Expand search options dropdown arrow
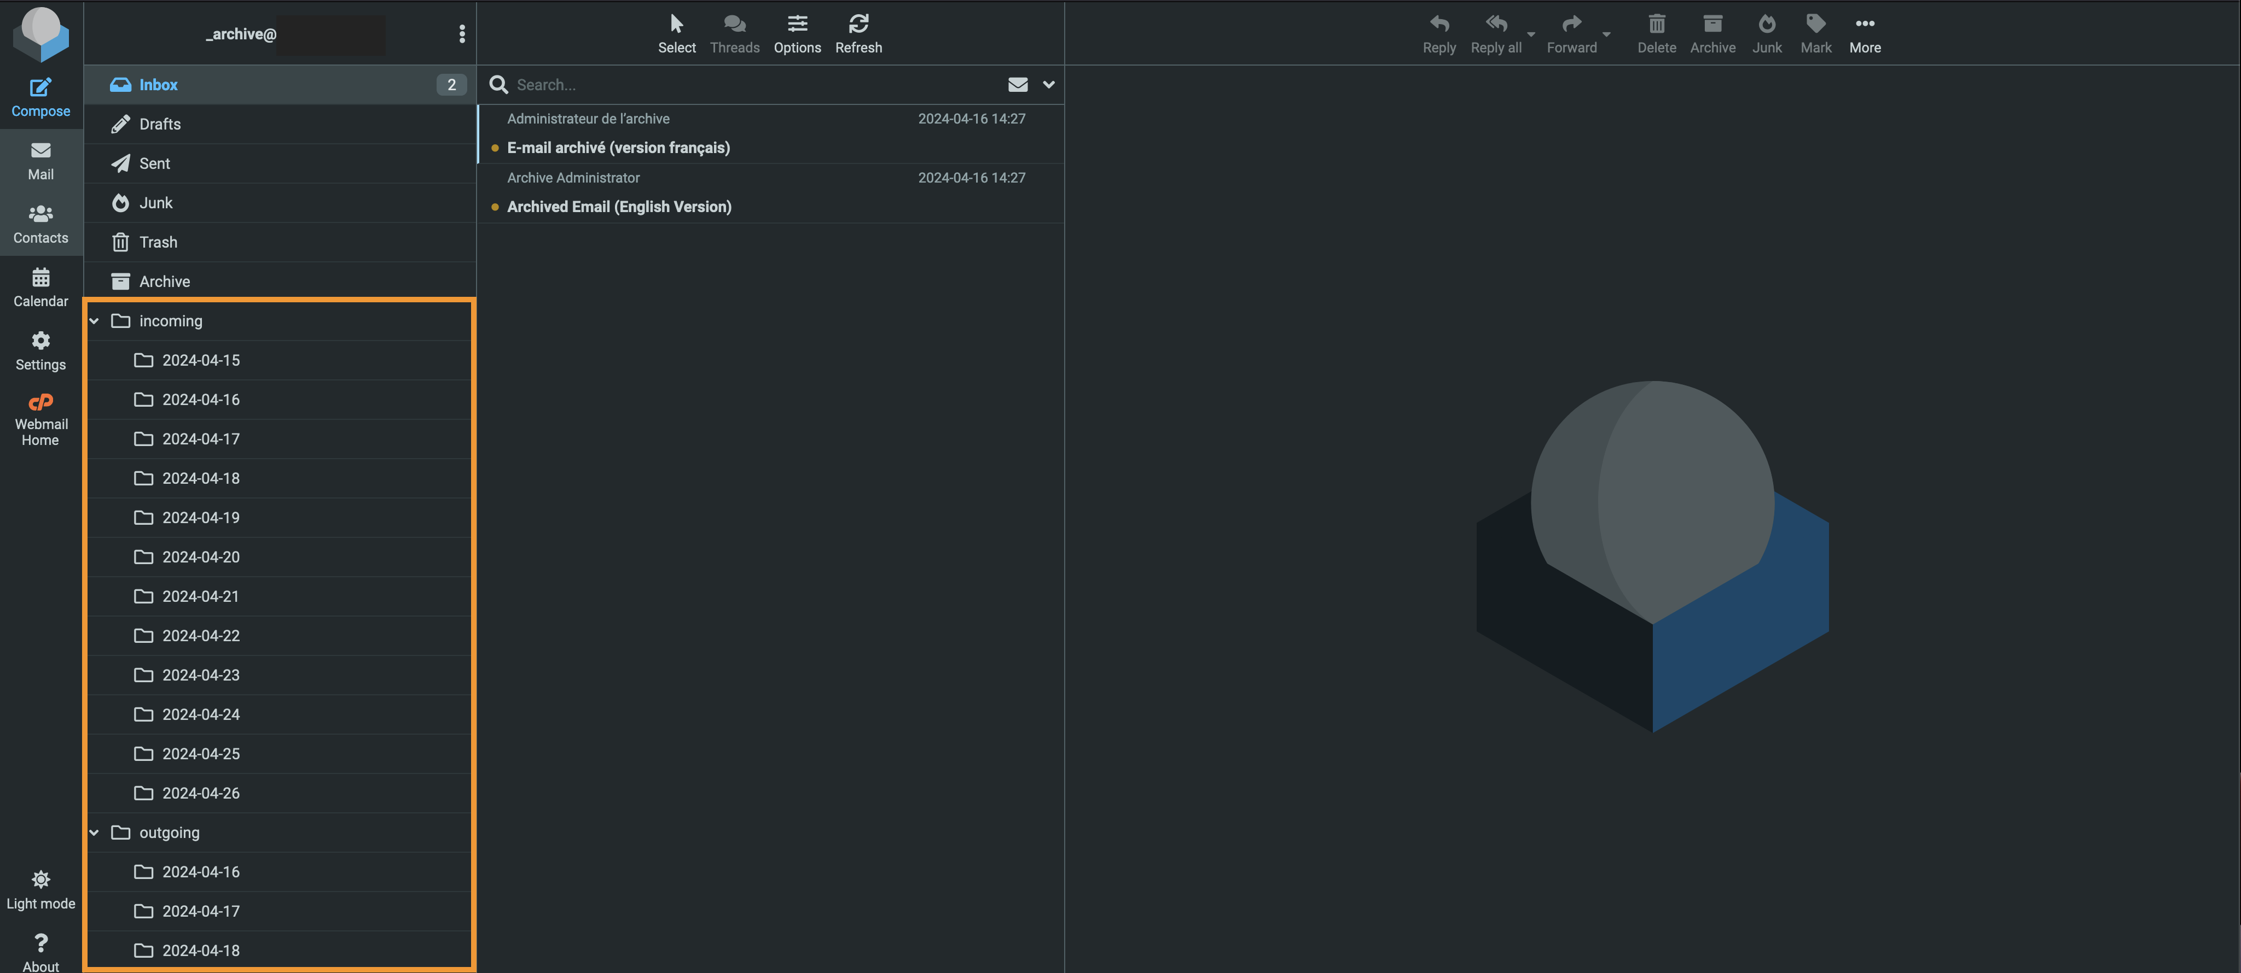 1048,84
